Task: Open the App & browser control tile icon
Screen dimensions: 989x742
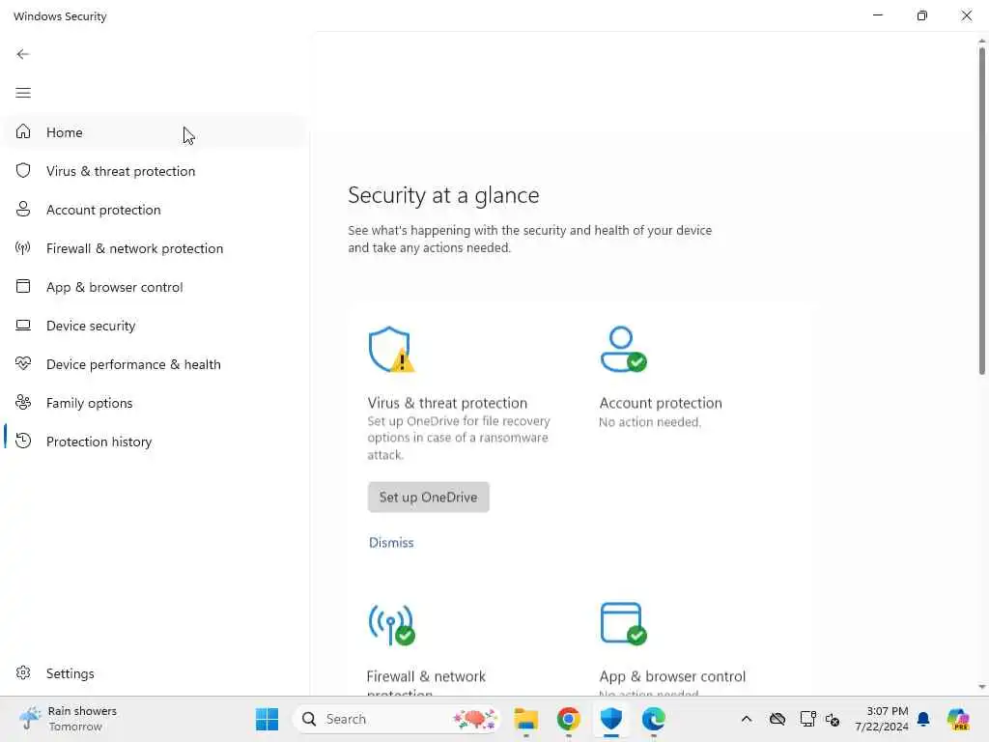Action: 623,624
